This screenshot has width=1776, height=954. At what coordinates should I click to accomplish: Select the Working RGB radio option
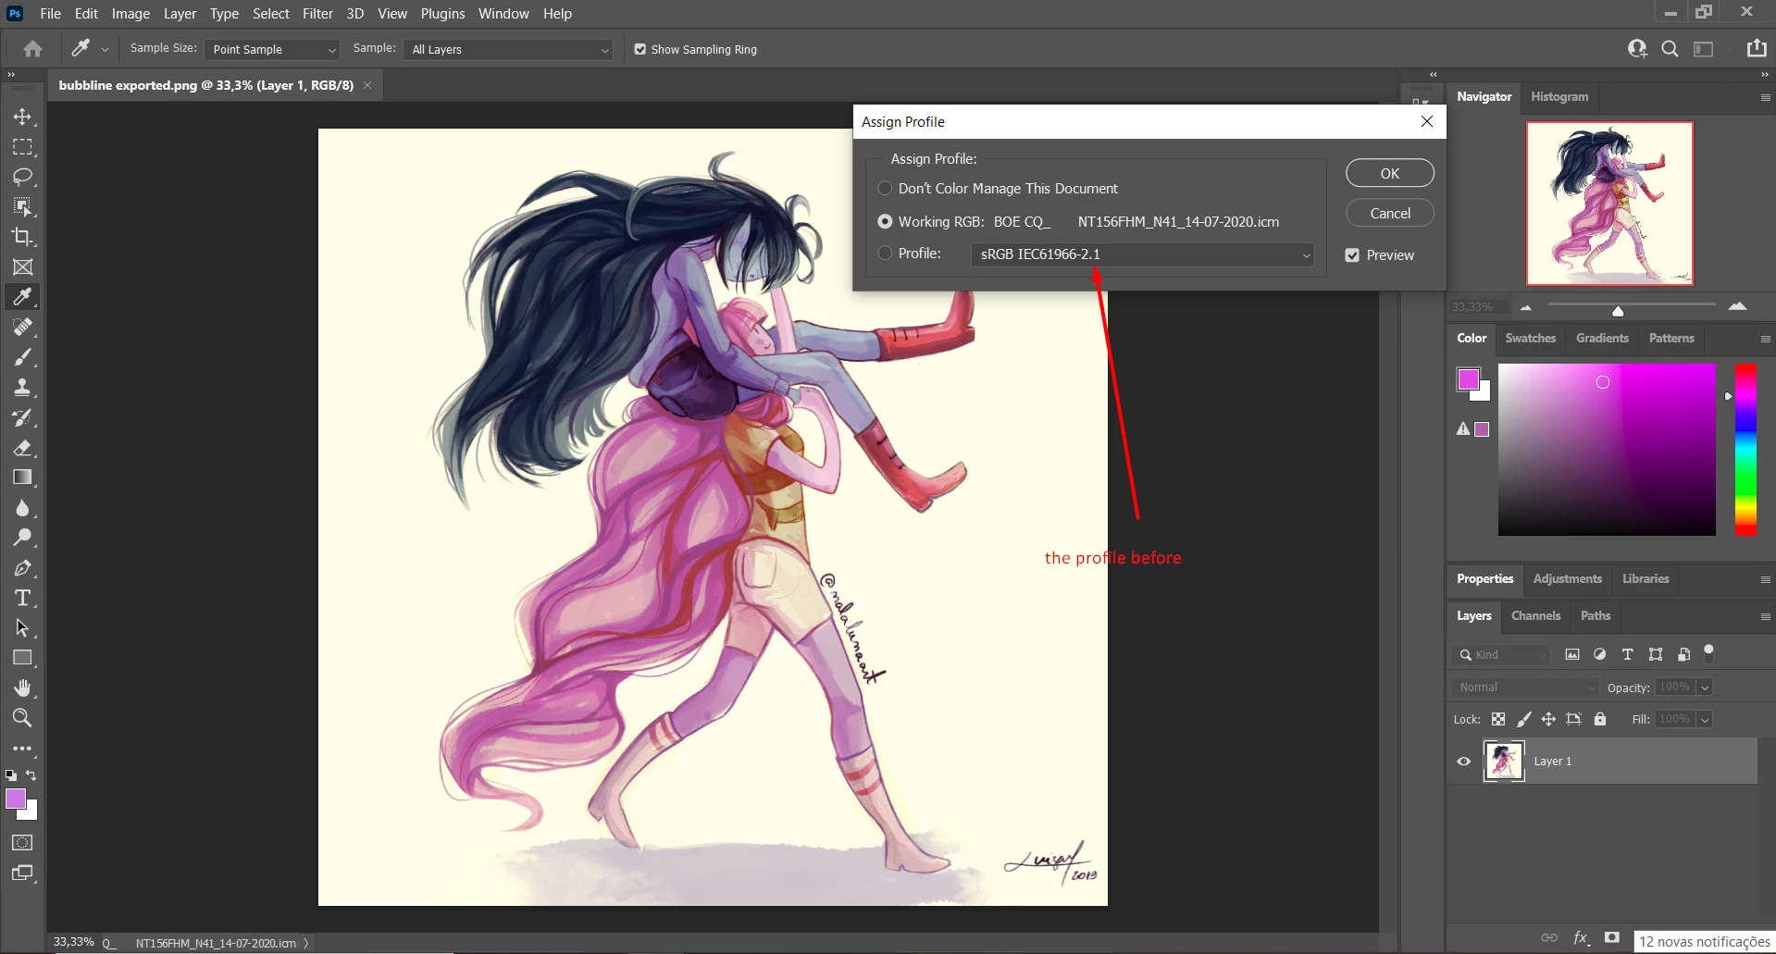[x=885, y=221]
